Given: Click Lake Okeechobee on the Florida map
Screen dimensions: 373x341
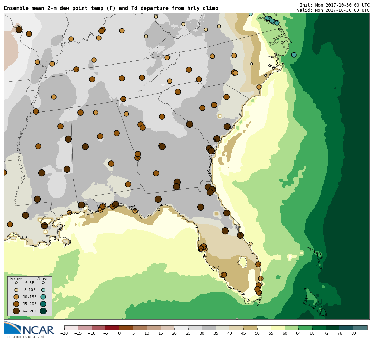Looking at the screenshot, I should click(242, 261).
